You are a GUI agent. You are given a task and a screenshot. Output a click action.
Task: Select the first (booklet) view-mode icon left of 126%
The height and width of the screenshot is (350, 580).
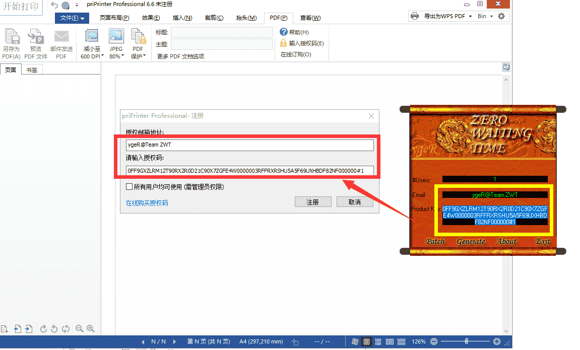click(x=355, y=341)
